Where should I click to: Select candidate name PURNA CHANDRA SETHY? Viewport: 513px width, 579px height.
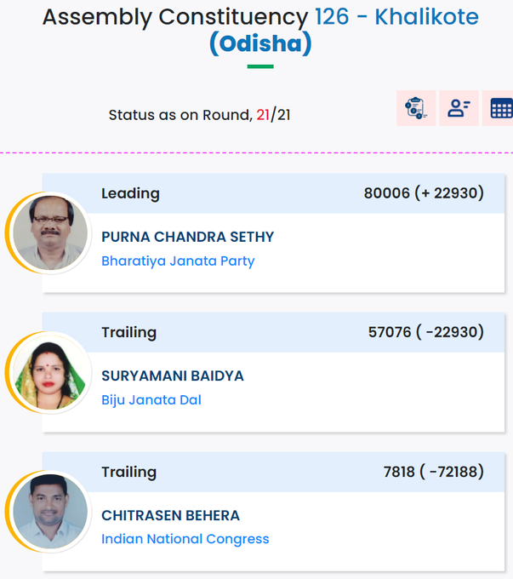click(x=188, y=237)
